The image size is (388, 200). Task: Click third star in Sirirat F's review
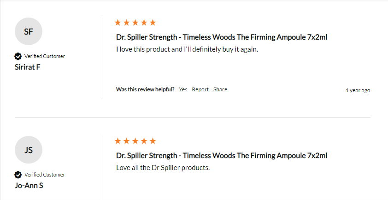(135, 23)
